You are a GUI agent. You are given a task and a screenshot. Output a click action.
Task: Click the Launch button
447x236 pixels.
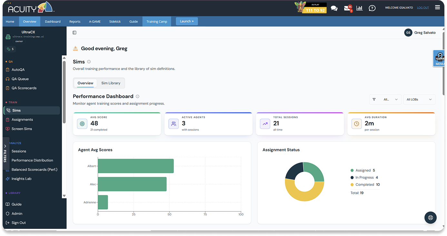coord(187,21)
